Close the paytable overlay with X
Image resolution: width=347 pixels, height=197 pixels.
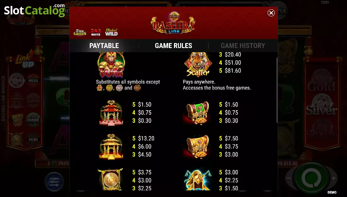(271, 13)
